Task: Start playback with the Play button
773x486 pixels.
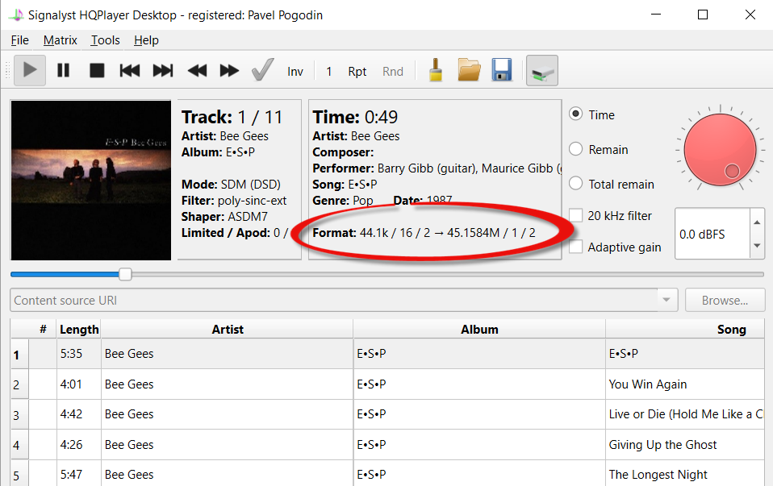Action: 30,70
